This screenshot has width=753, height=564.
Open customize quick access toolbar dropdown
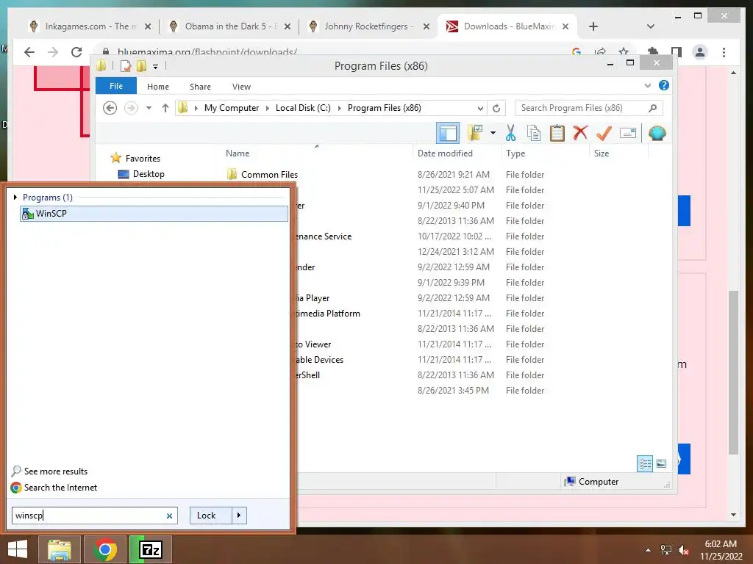click(155, 67)
